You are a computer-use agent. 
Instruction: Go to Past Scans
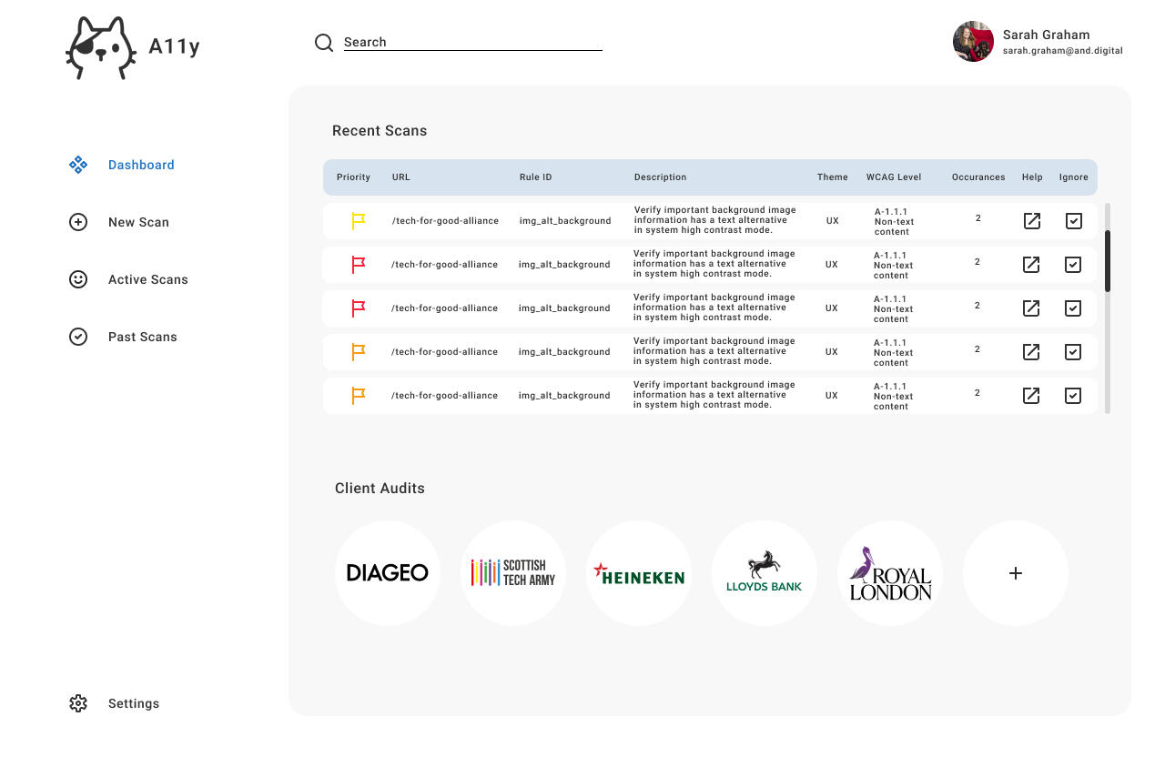[x=142, y=337]
